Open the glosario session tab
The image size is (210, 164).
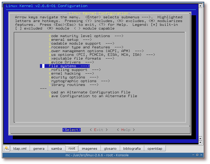(x=110, y=148)
